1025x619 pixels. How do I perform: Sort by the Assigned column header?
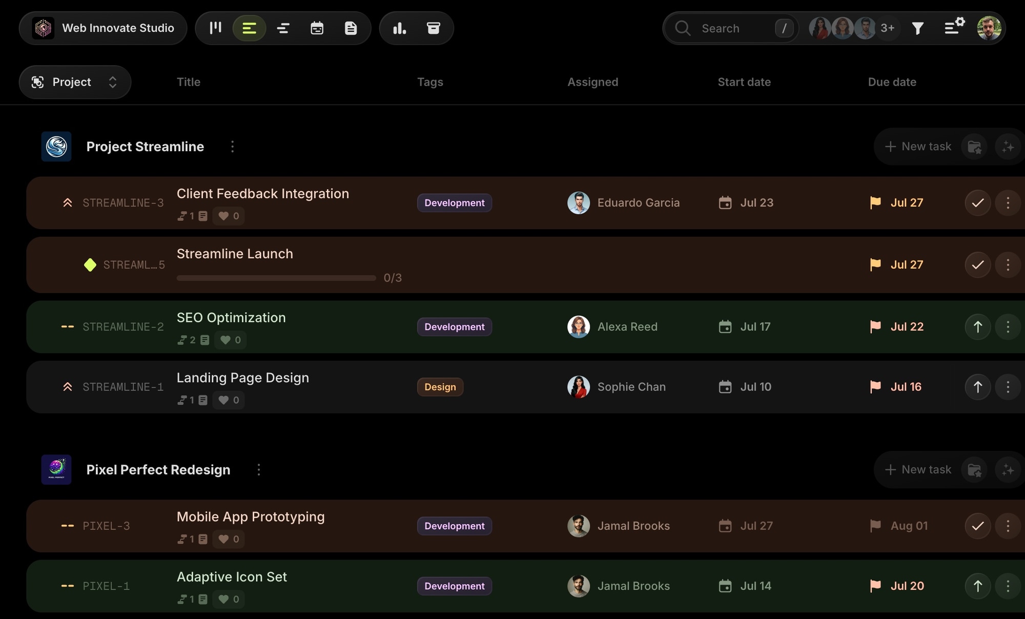click(592, 82)
